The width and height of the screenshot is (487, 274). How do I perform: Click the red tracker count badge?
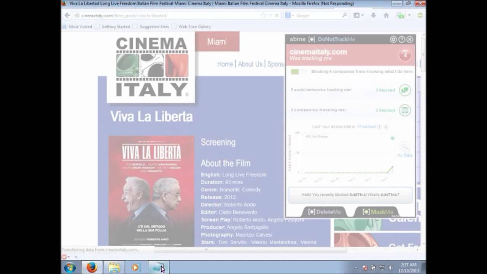pyautogui.click(x=405, y=55)
